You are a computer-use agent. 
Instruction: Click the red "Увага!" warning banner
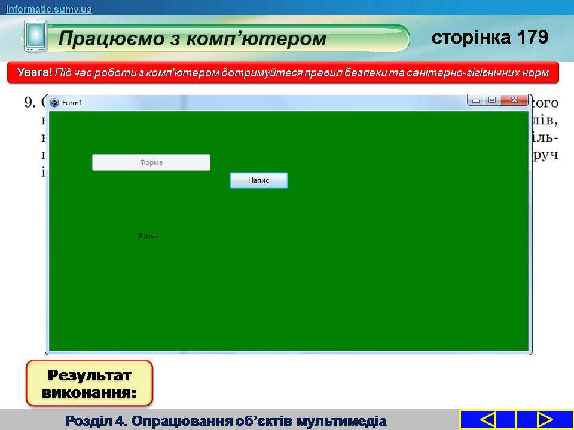click(x=286, y=73)
